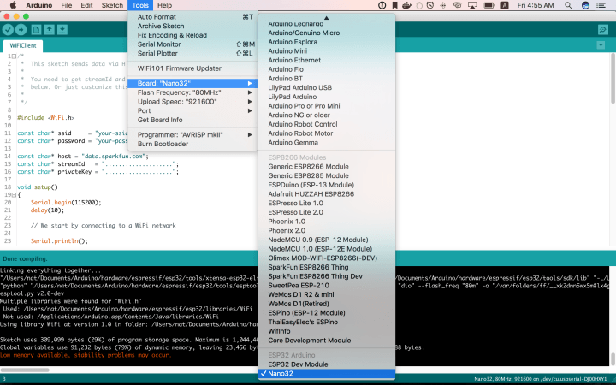Expand the Board: "Nano32" submenu
The image size is (616, 385).
(x=192, y=83)
